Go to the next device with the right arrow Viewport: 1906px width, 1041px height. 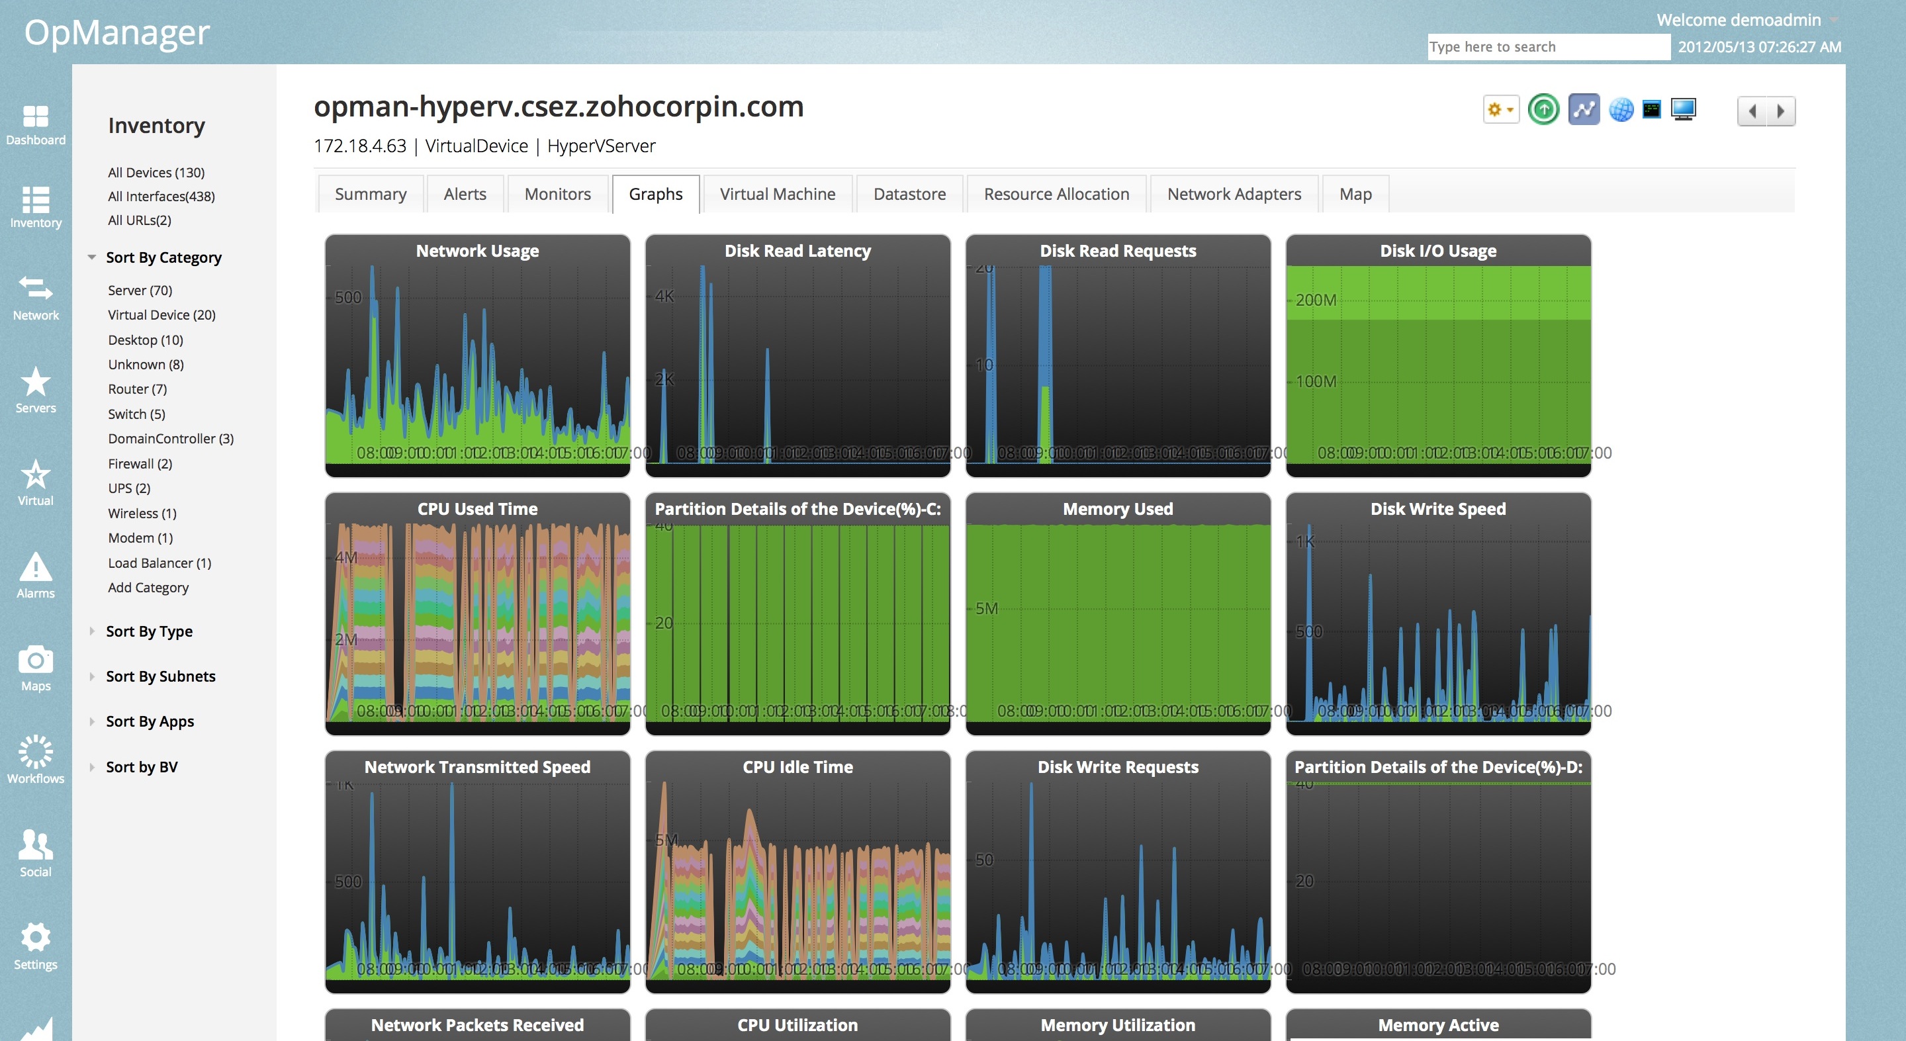[x=1780, y=111]
